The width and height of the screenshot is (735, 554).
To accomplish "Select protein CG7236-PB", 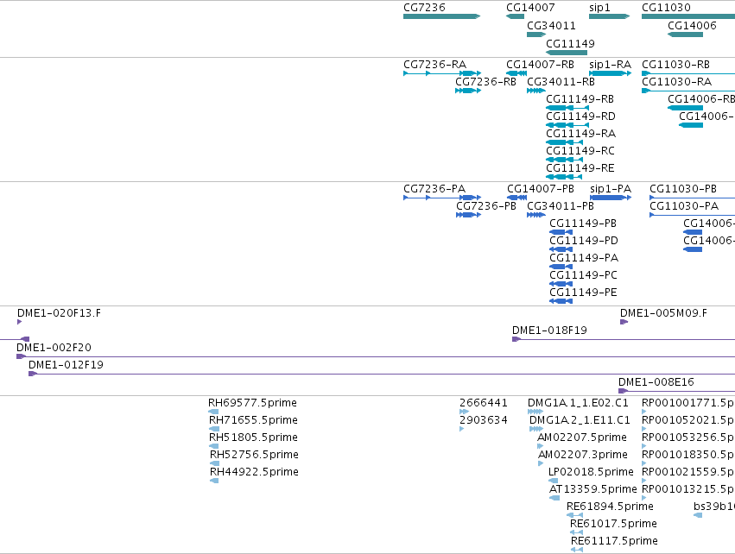I will pos(468,215).
